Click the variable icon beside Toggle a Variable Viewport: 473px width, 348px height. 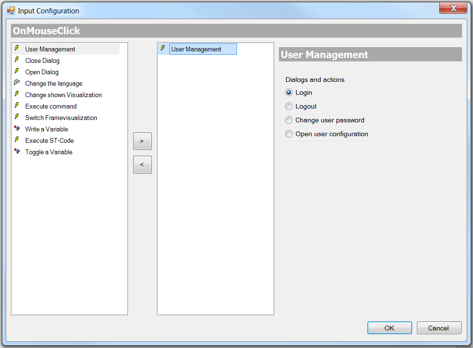tap(17, 151)
